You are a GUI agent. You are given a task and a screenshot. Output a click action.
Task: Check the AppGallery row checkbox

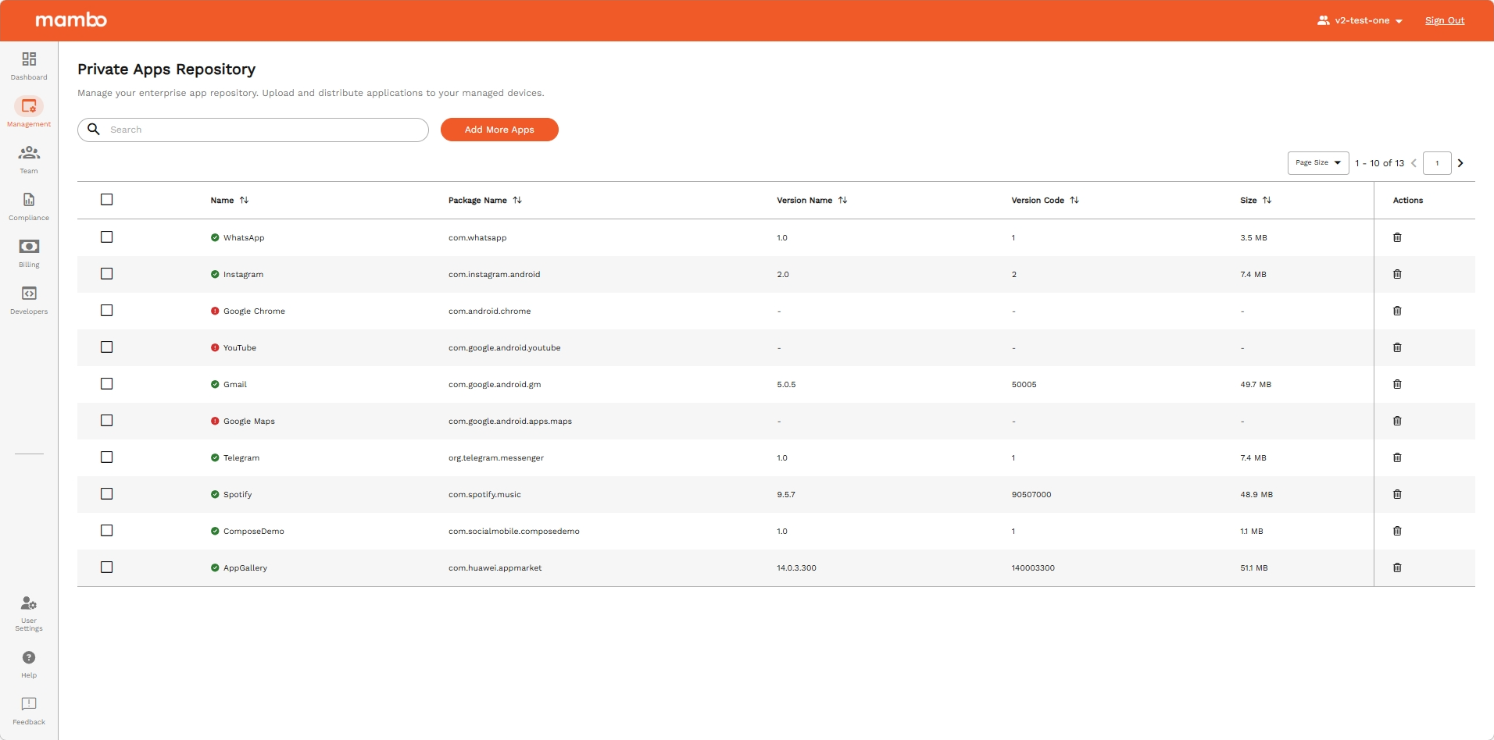(107, 567)
